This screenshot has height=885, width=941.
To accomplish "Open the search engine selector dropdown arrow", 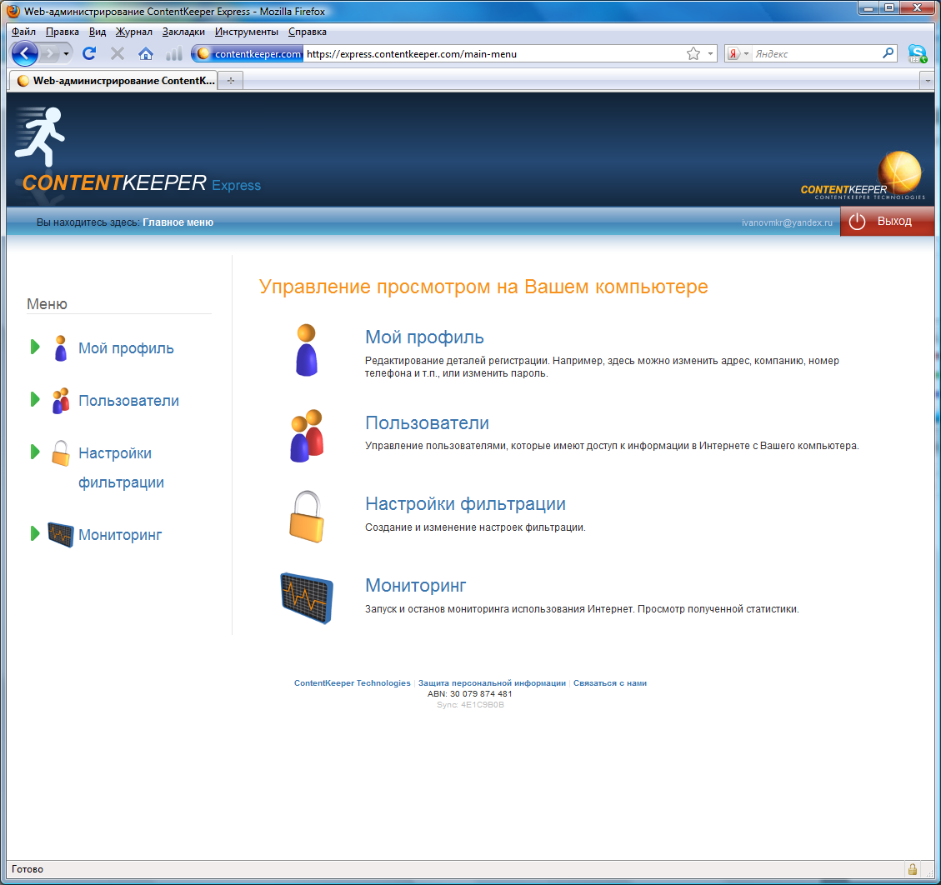I will (746, 54).
